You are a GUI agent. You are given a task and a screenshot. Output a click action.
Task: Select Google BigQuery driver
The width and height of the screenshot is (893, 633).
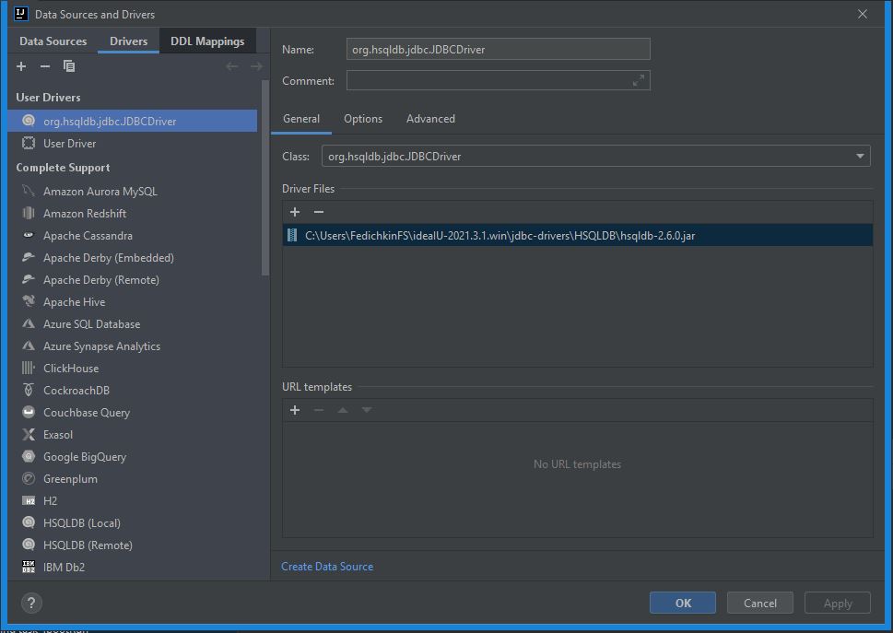pos(133,456)
